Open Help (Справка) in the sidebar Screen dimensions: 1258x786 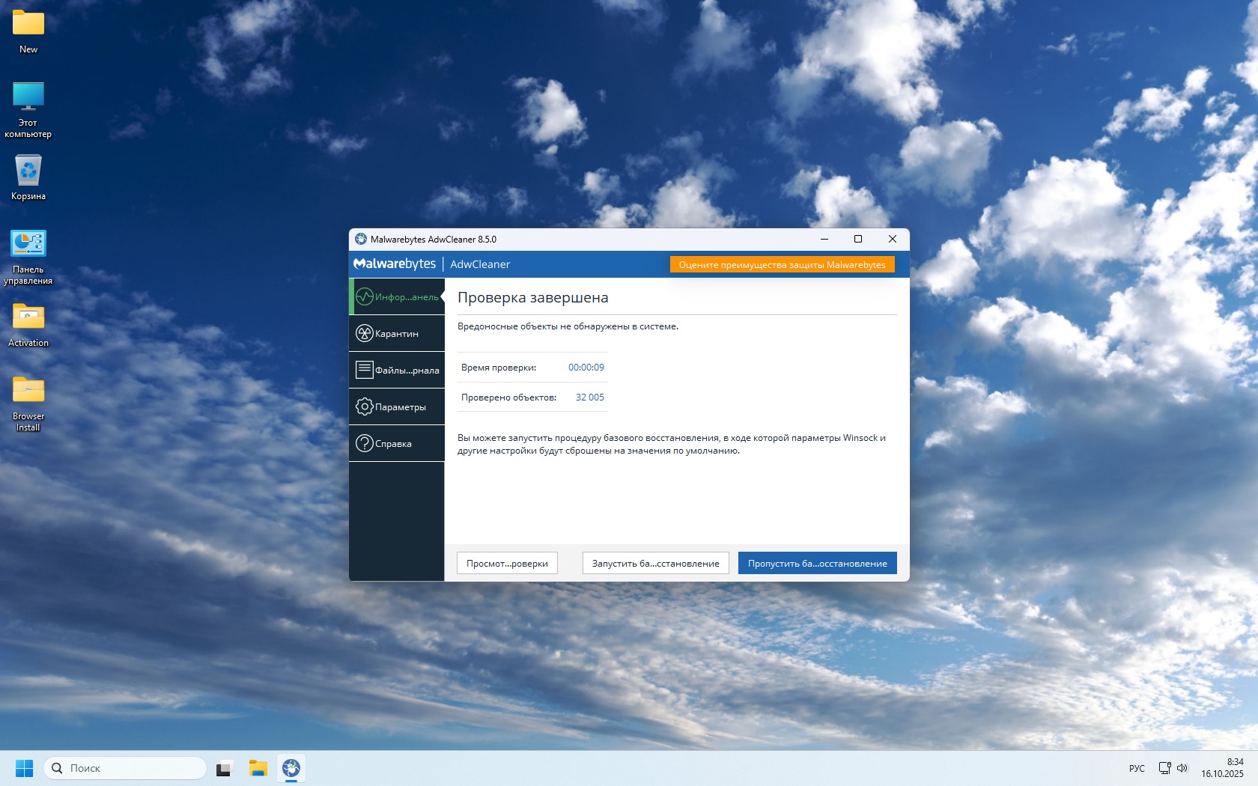click(x=397, y=444)
